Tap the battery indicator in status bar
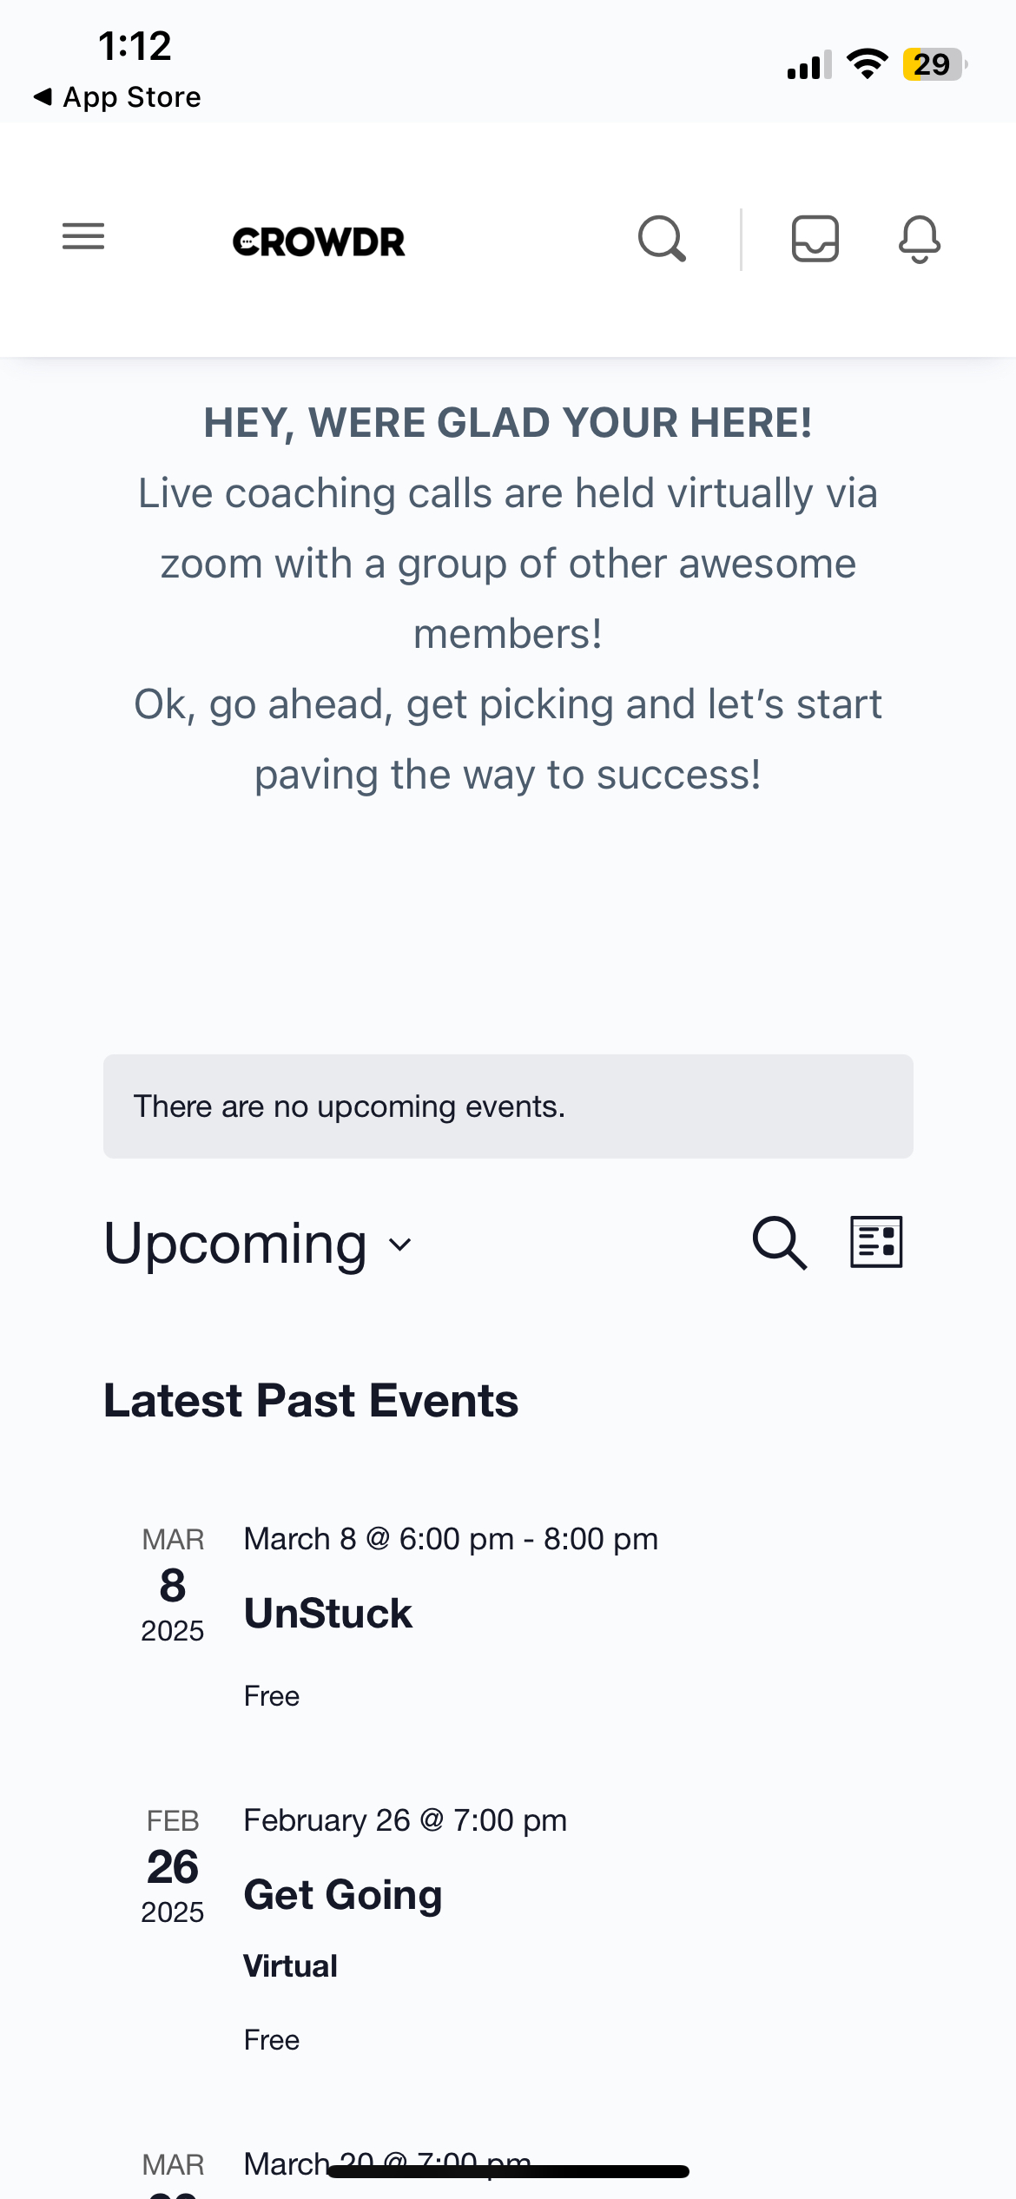 pyautogui.click(x=934, y=64)
